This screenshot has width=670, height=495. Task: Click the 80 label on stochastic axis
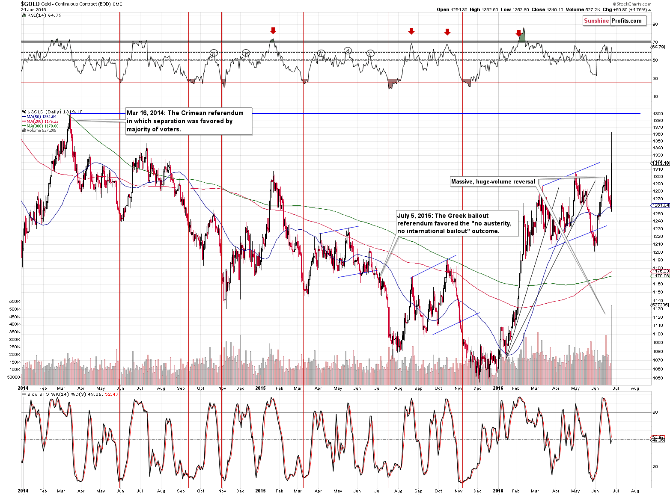[655, 413]
